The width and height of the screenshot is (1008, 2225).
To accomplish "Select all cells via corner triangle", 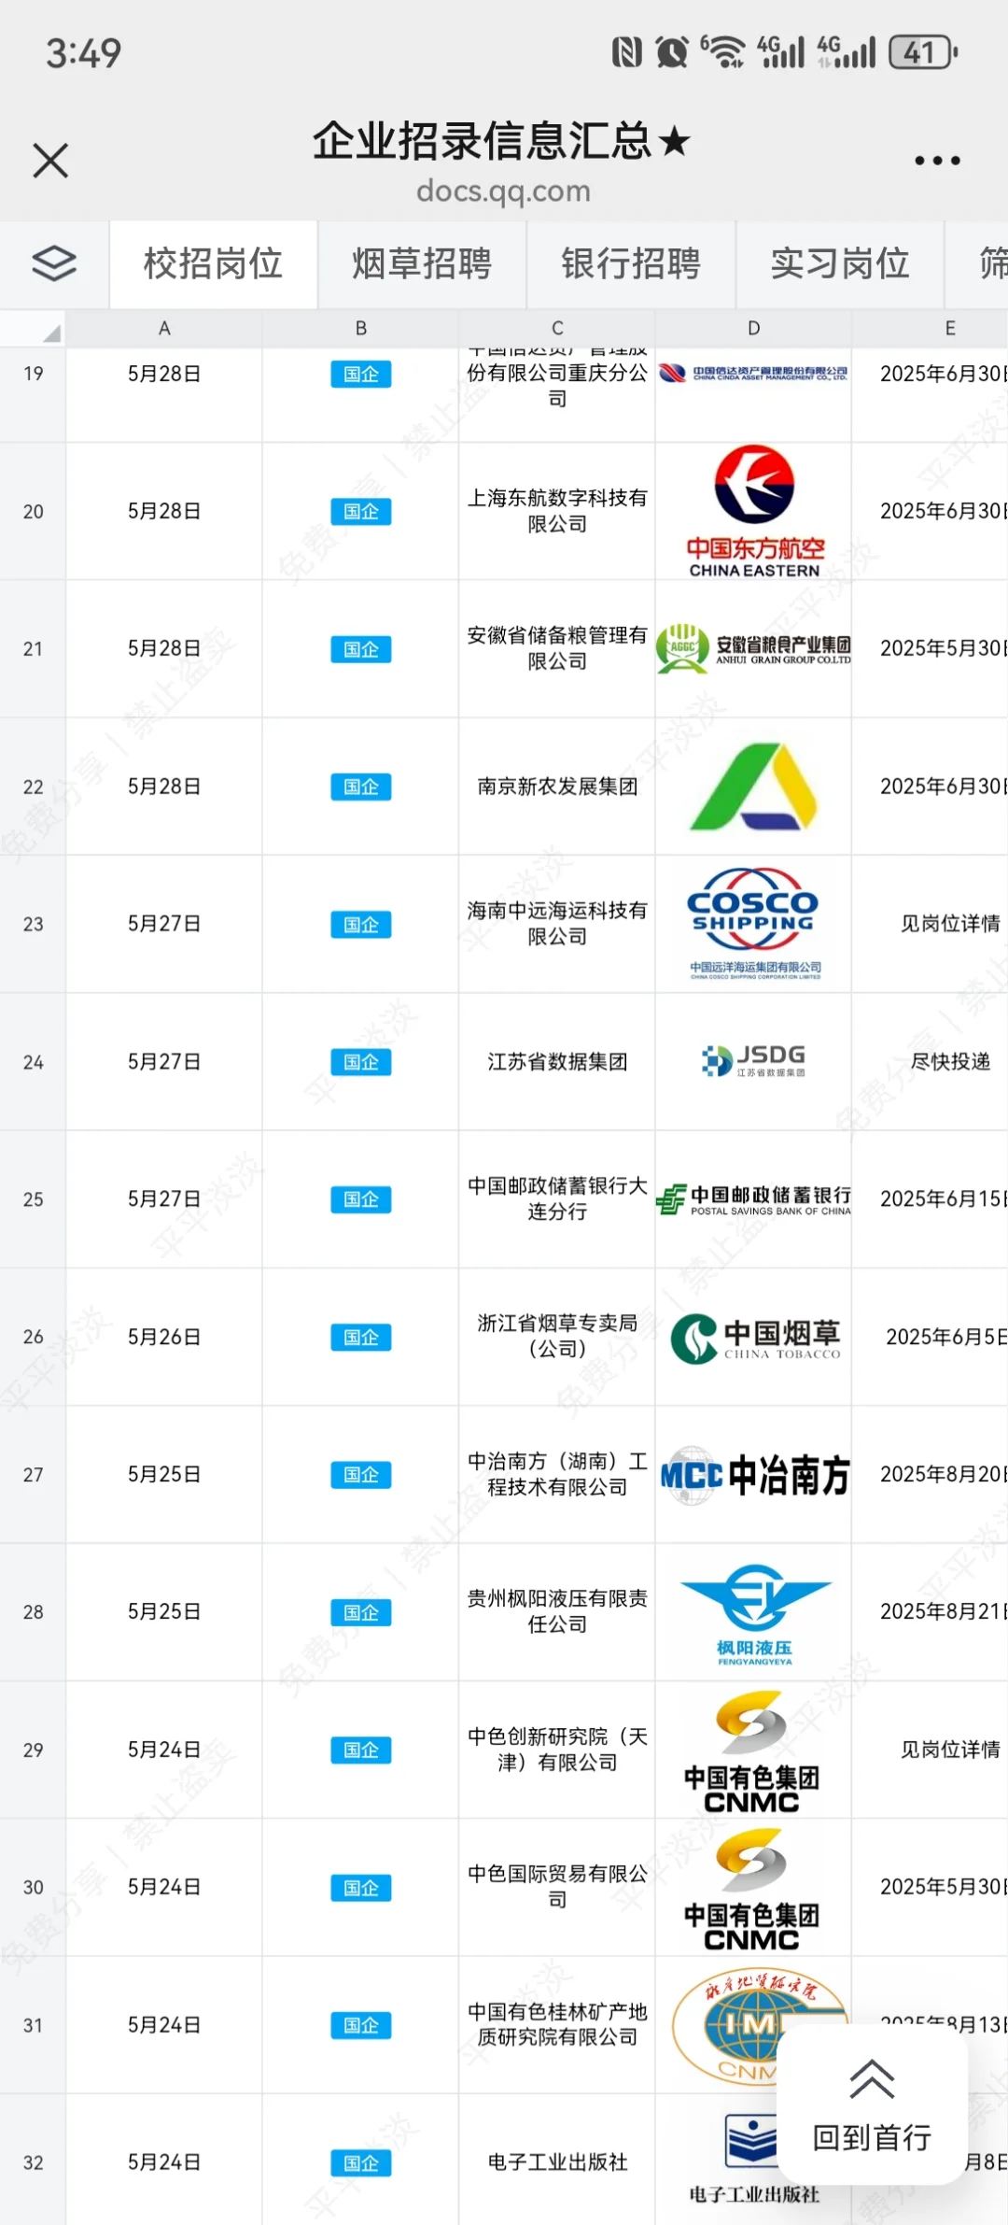I will point(33,329).
